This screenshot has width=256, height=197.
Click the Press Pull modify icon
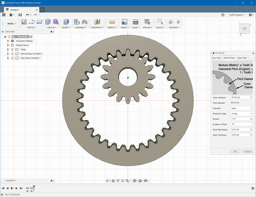(66, 22)
